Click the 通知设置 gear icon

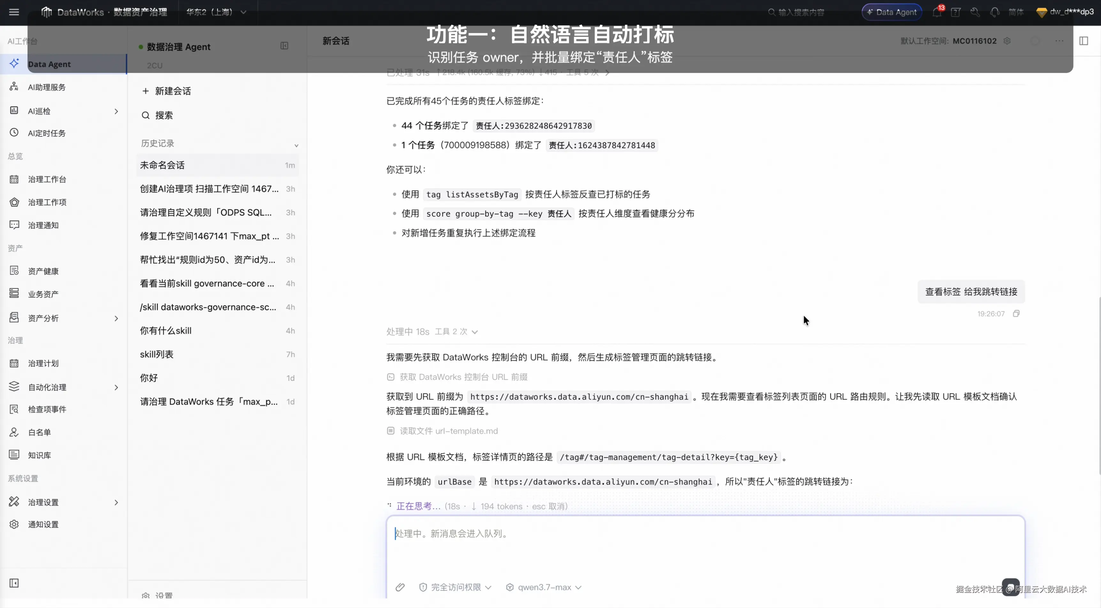click(14, 524)
